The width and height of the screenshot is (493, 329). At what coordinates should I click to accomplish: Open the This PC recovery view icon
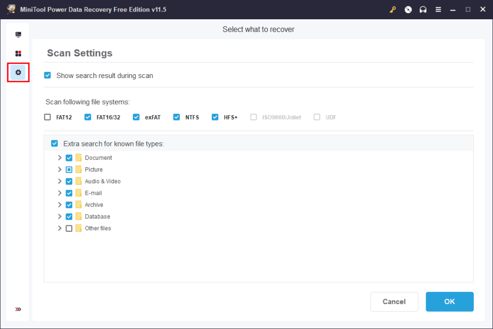click(18, 35)
